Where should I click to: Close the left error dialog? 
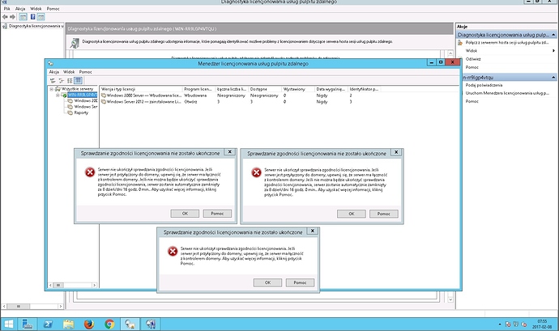click(230, 152)
